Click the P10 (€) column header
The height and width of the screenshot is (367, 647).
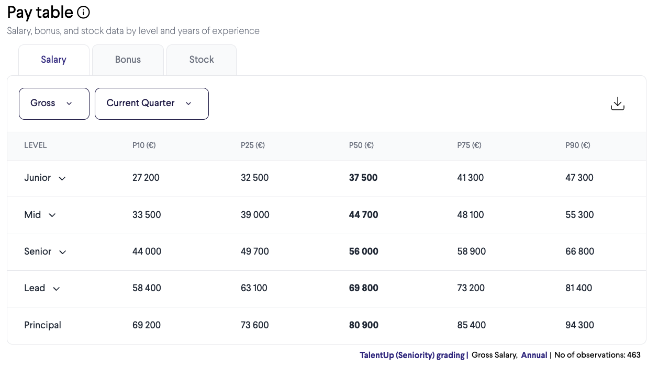click(144, 145)
